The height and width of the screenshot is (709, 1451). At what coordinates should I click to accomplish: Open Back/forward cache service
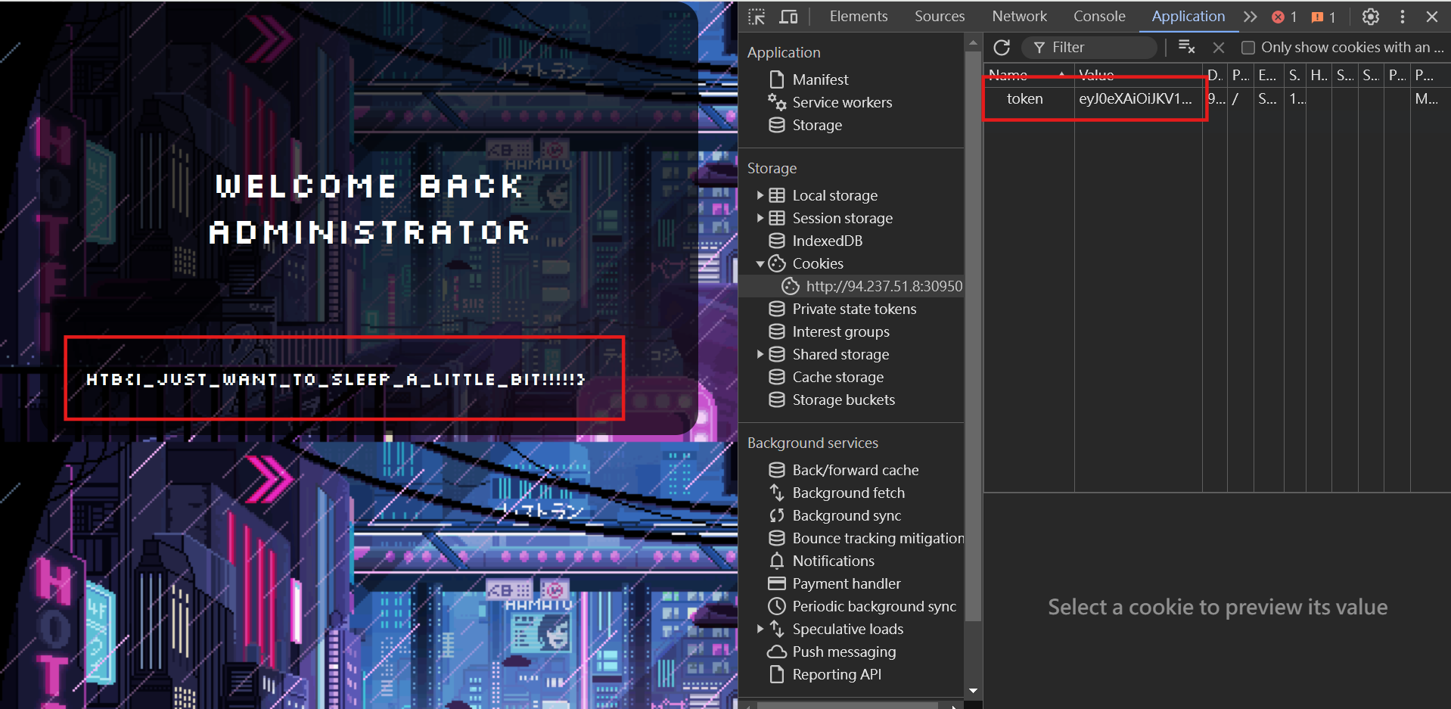pos(855,470)
